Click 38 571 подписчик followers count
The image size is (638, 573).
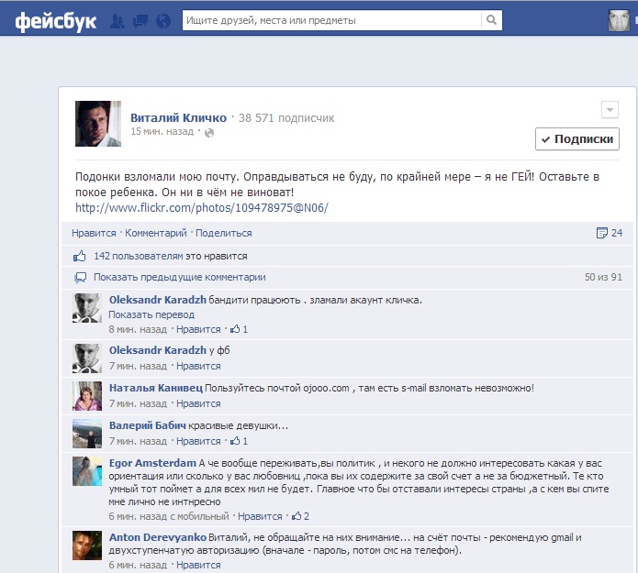point(286,118)
